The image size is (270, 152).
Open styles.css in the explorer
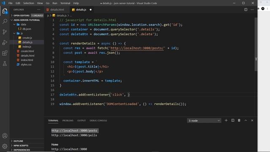(x=26, y=65)
